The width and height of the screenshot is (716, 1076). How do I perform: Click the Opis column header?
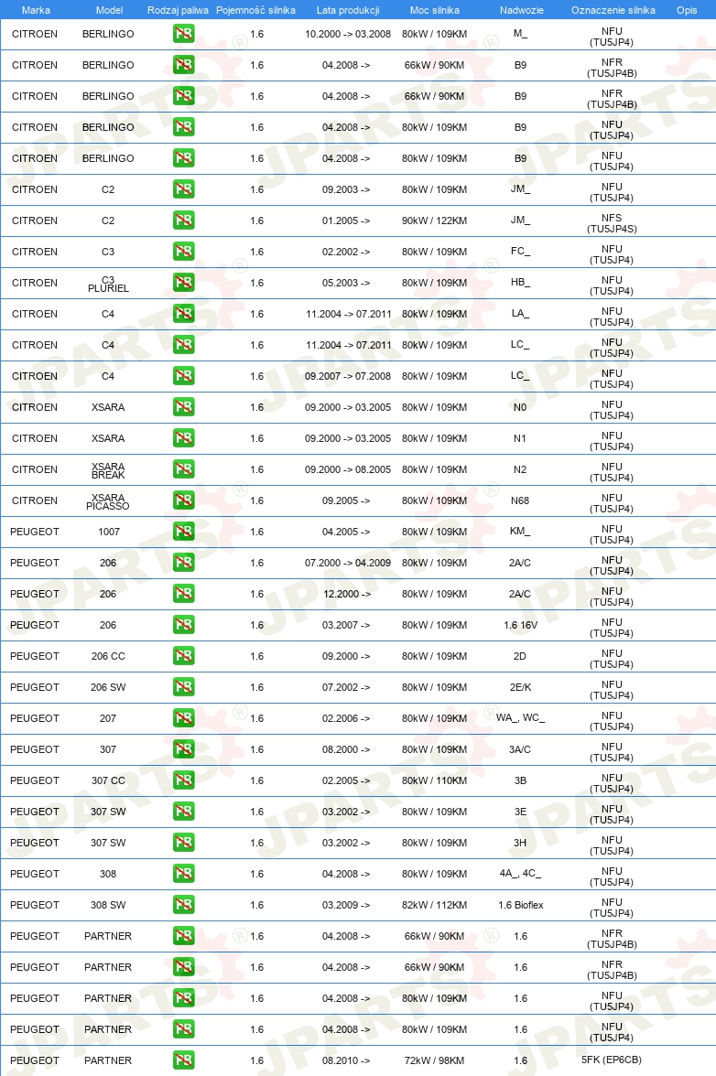[687, 10]
